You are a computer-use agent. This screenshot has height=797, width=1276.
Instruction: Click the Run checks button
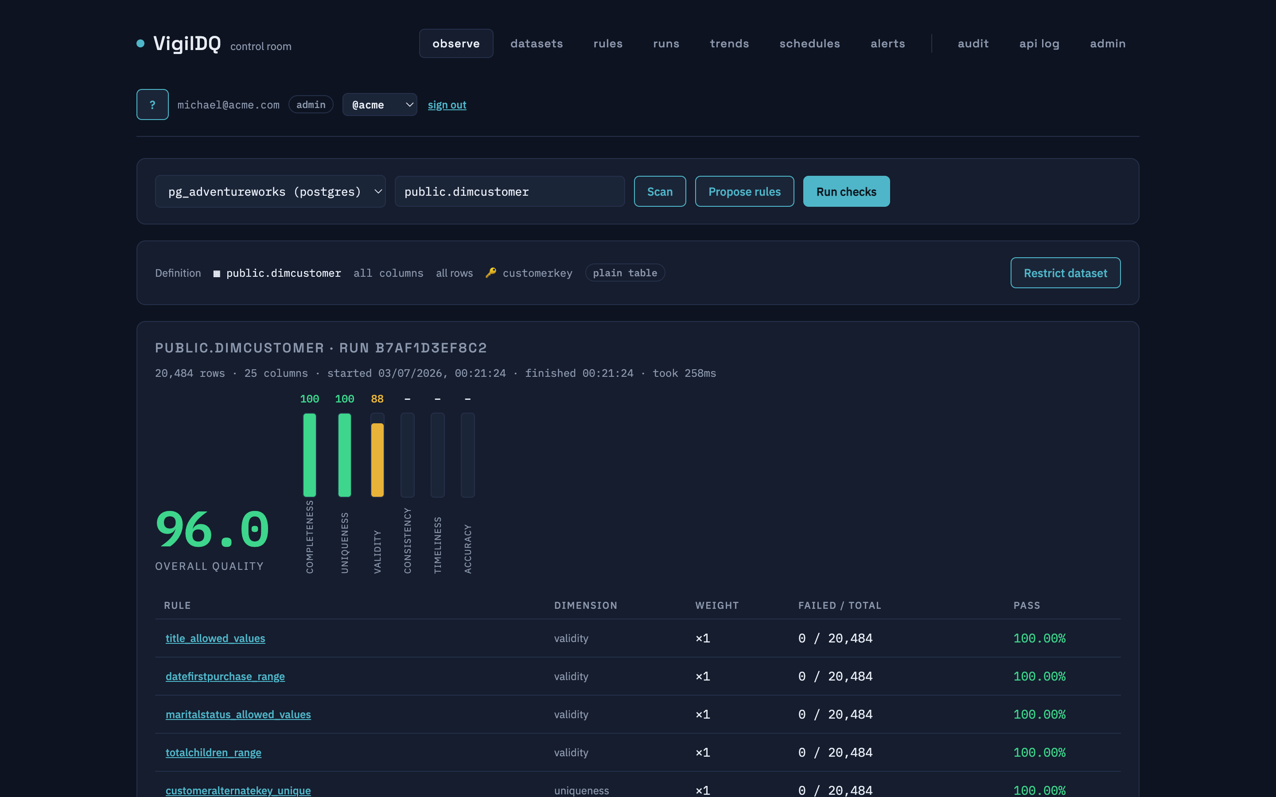coord(846,191)
